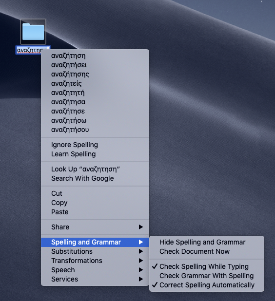Enable Check Grammar With Spelling
This screenshot has height=301, width=275.
click(207, 276)
